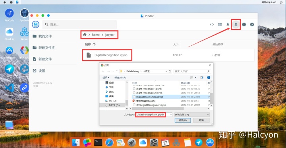Click the upload arrow icon in Finder toolbar
This screenshot has width=286, height=148.
pyautogui.click(x=236, y=25)
